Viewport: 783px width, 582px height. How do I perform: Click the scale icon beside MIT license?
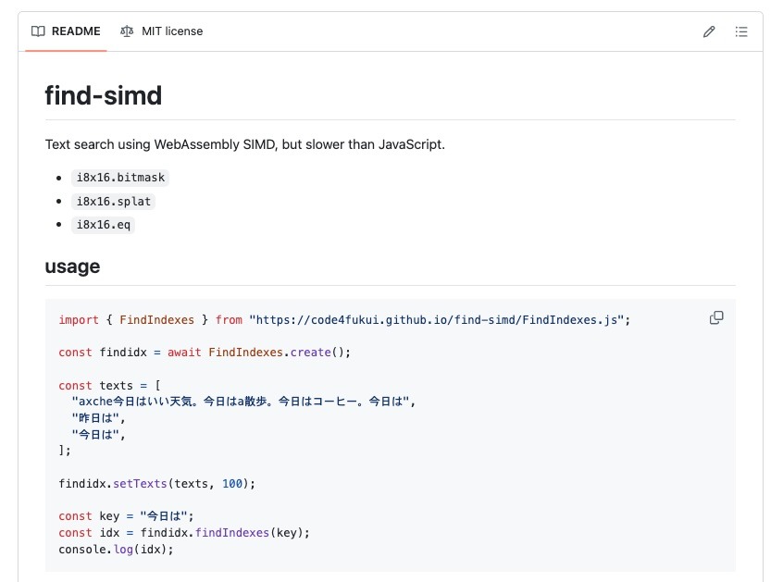tap(127, 31)
